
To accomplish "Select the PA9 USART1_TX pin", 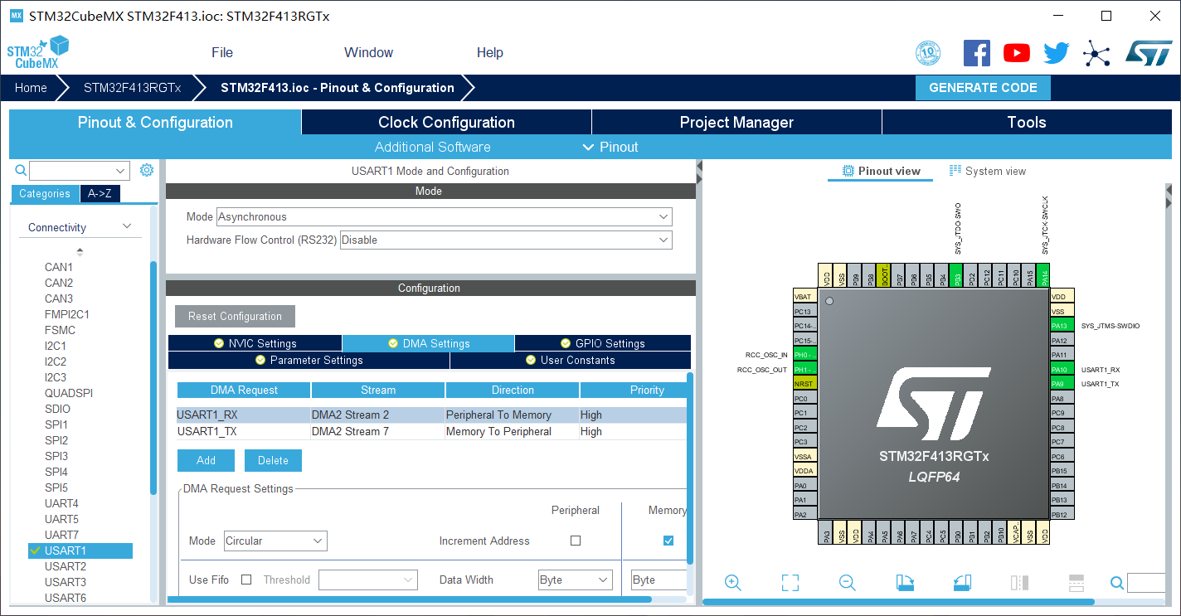I will [x=1062, y=384].
